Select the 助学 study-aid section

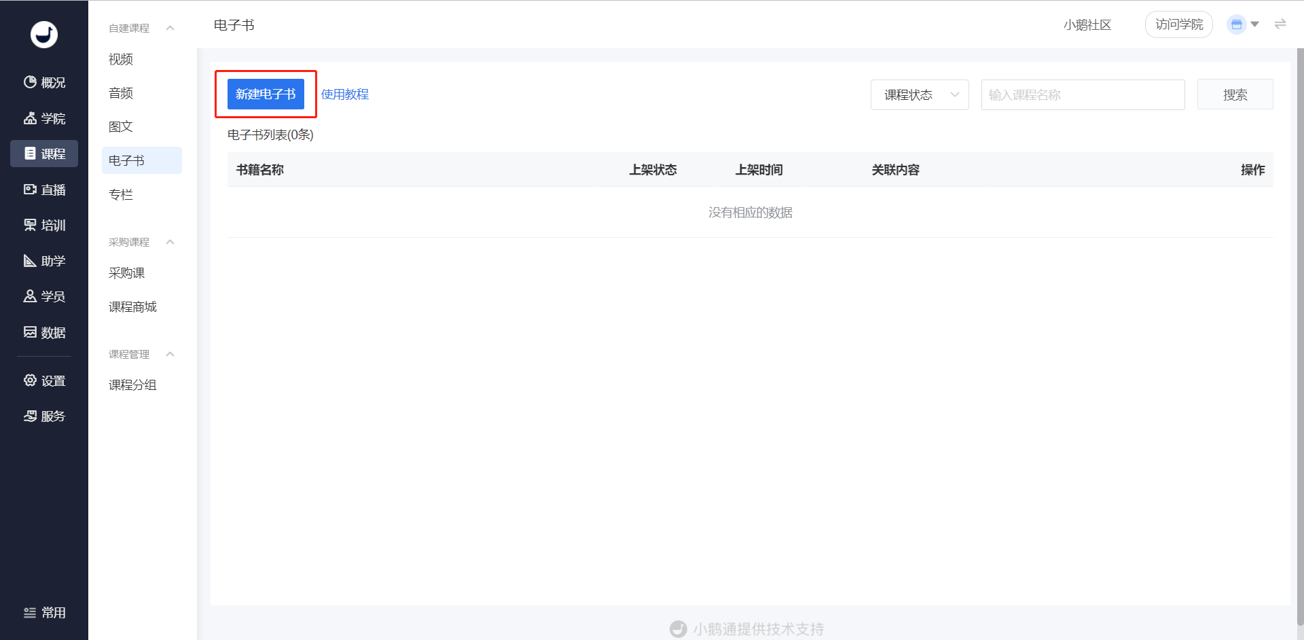44,262
